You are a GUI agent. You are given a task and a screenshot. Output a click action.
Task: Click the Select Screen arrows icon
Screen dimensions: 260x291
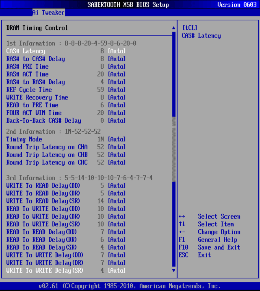coord(182,217)
